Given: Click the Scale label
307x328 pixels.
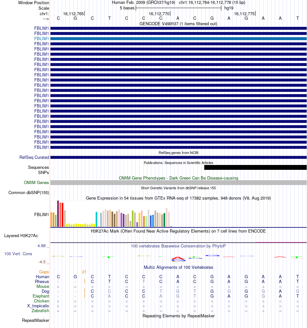Looking at the screenshot, I should click(44, 8).
